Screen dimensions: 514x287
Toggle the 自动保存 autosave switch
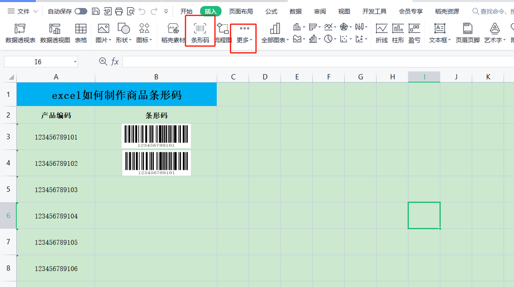(x=81, y=11)
